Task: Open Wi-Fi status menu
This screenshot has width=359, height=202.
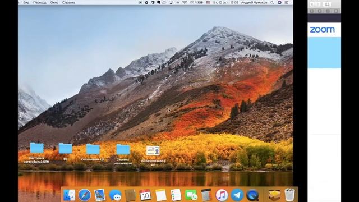Action: [185, 2]
